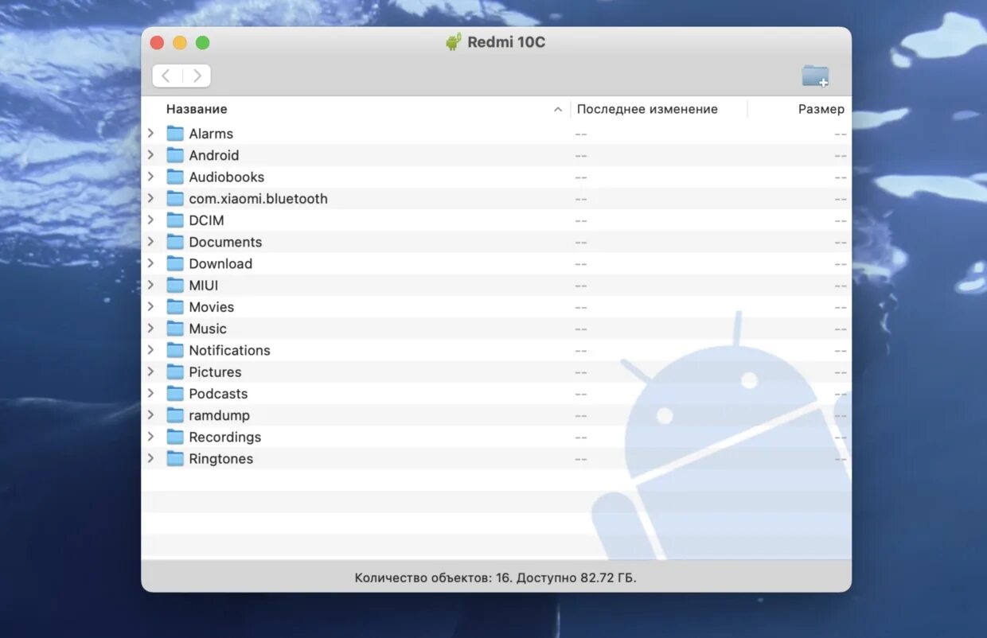Sort by the Последнее изменение column
Screen dimensions: 987x638
pyautogui.click(x=647, y=109)
